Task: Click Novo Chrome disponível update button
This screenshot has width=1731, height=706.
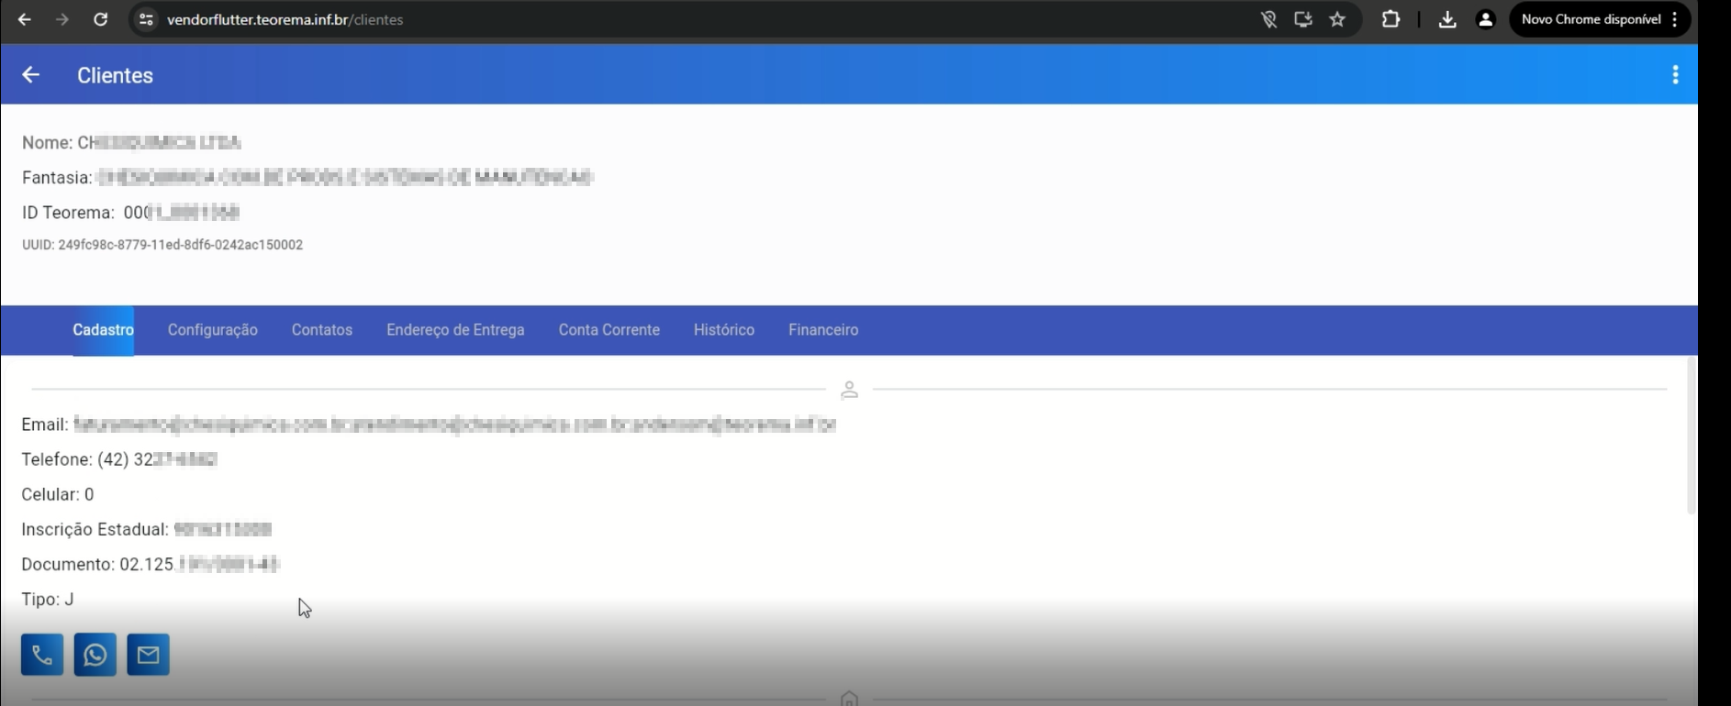Action: click(x=1600, y=19)
